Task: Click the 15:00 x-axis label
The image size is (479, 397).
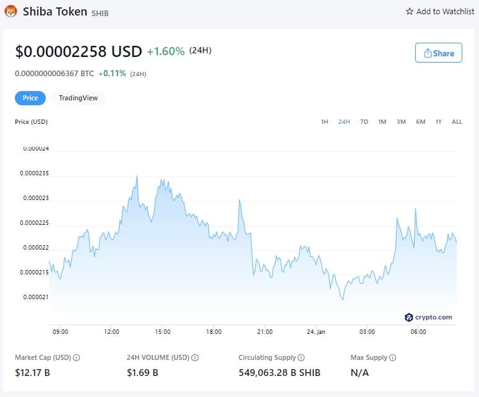Action: 163,331
